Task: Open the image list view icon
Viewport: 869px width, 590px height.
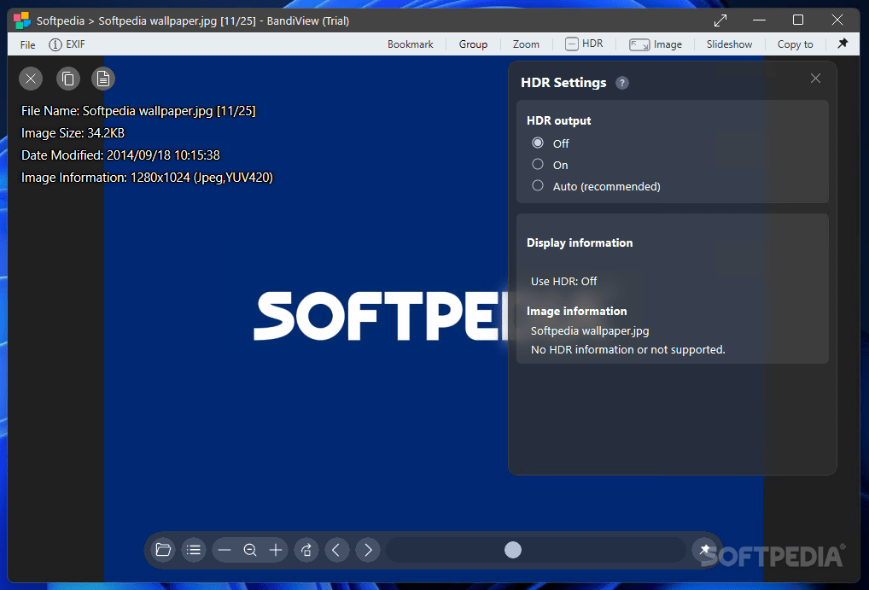Action: (x=194, y=550)
